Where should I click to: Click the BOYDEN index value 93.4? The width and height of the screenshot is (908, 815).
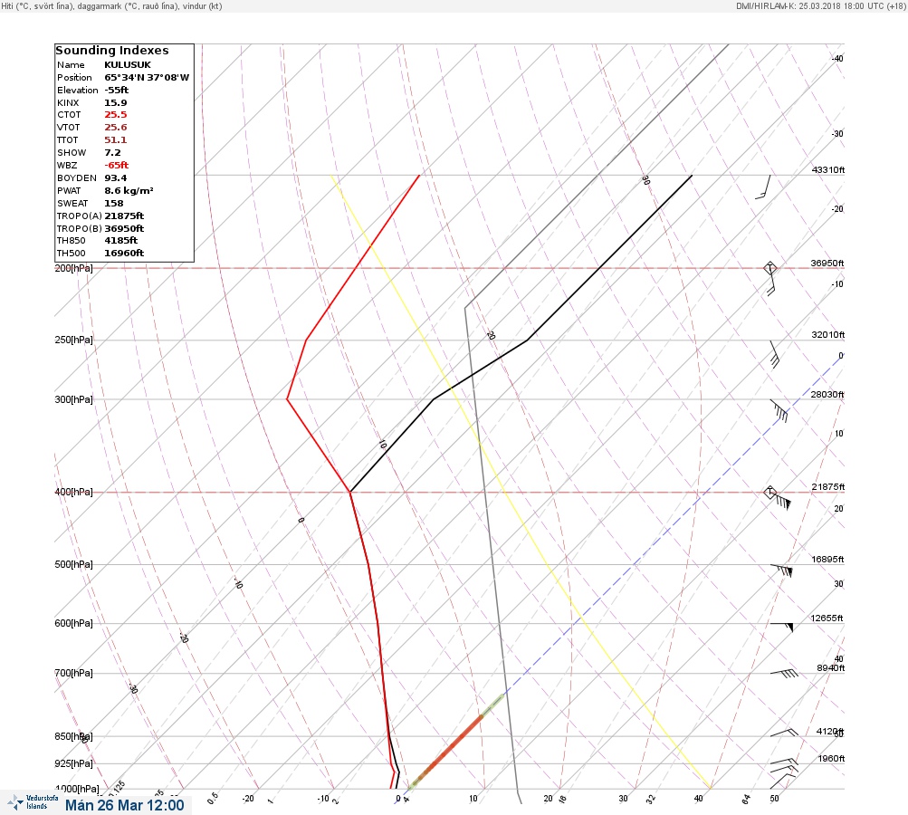pos(116,177)
